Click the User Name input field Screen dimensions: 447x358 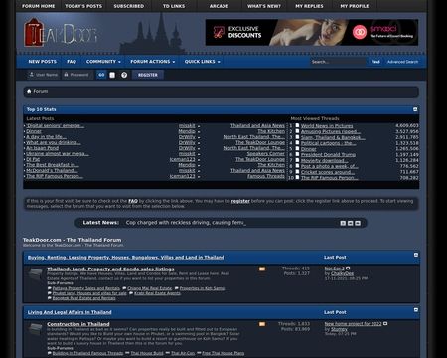(44, 75)
